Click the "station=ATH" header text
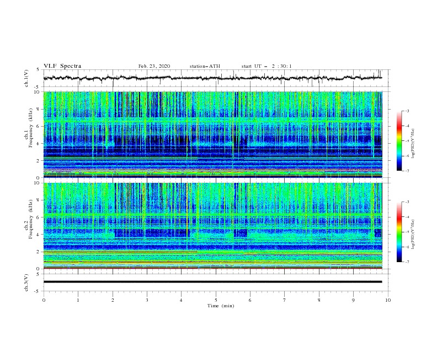The height and width of the screenshot is (337, 437). click(205, 66)
